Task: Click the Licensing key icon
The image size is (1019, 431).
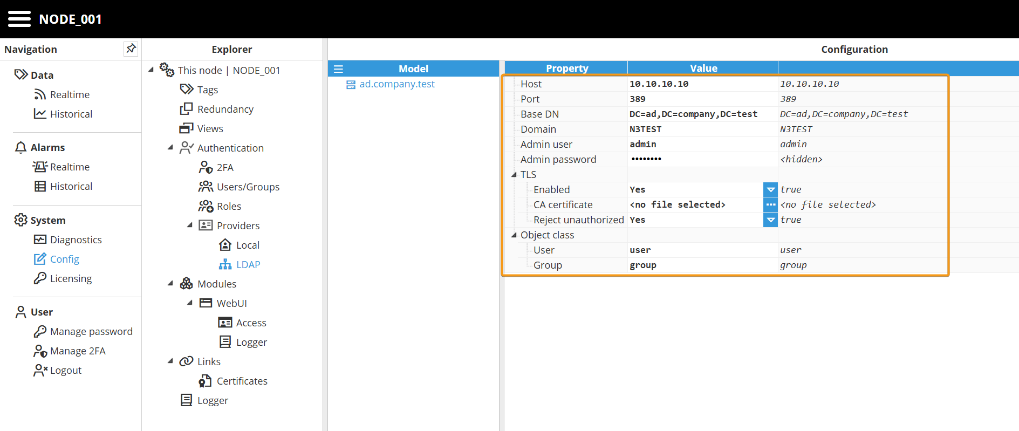Action: [x=40, y=278]
